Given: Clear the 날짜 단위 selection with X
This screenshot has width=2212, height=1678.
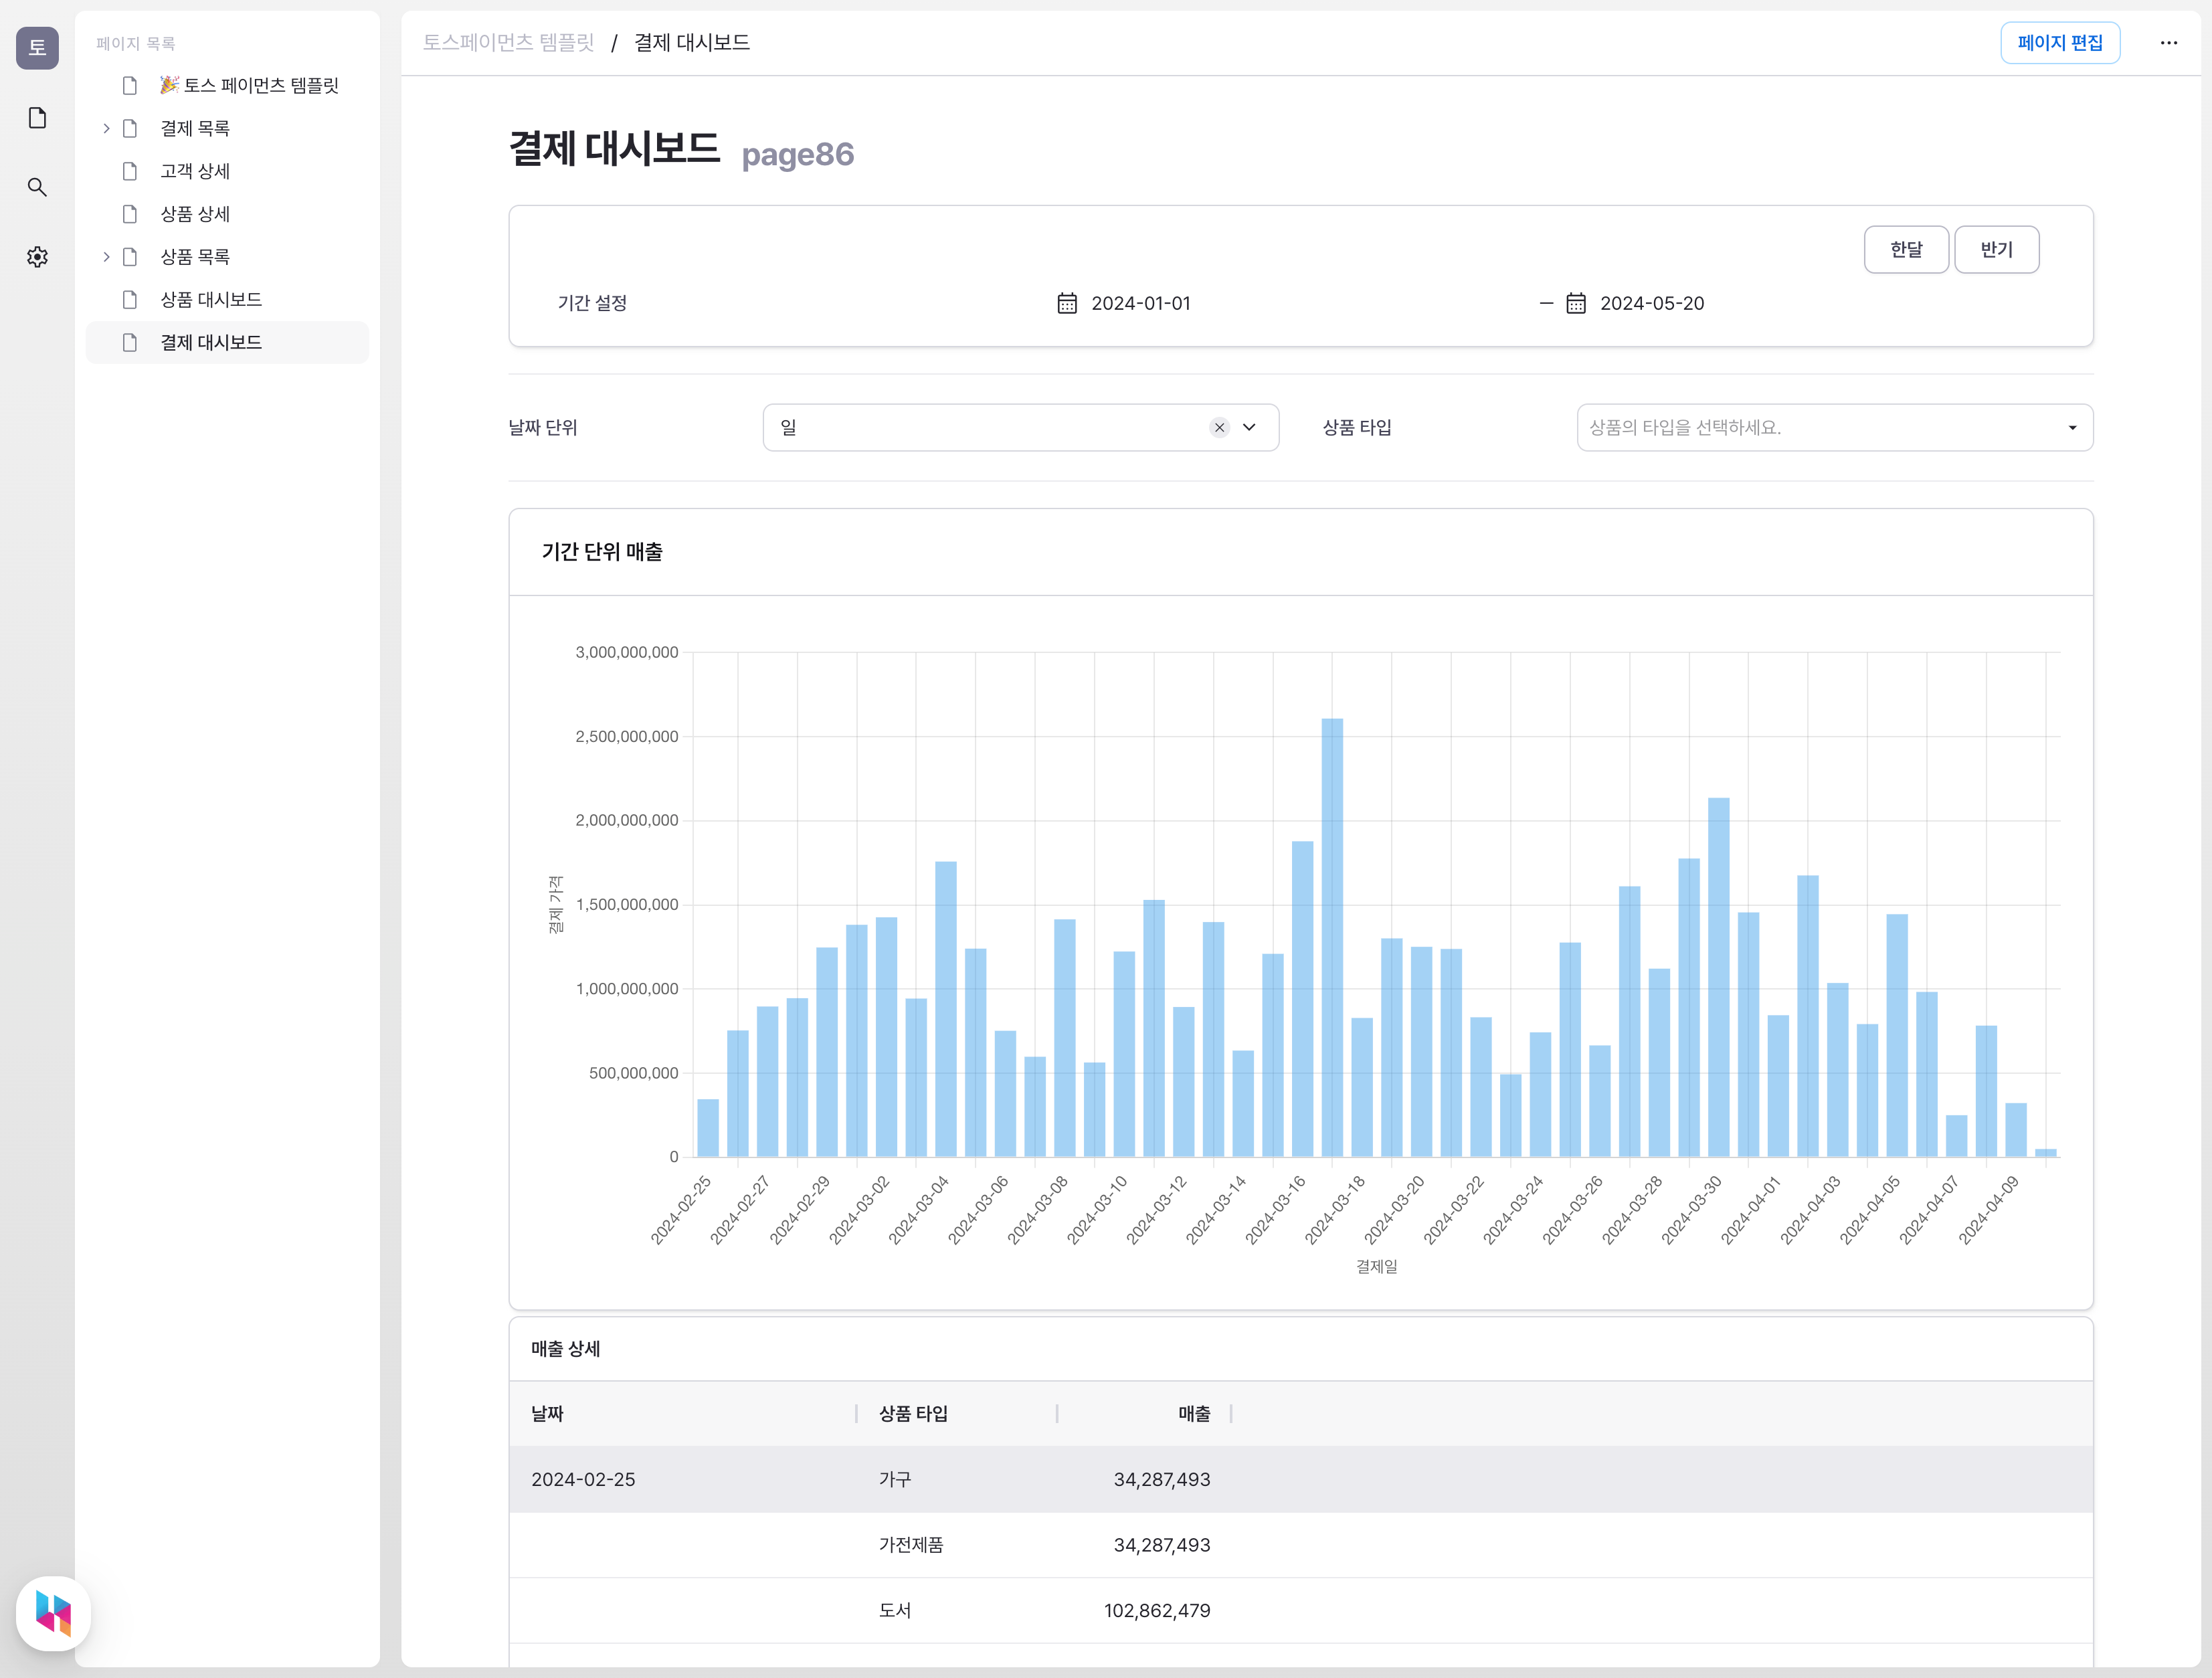Looking at the screenshot, I should pyautogui.click(x=1219, y=427).
